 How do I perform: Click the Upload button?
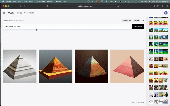tap(136, 21)
